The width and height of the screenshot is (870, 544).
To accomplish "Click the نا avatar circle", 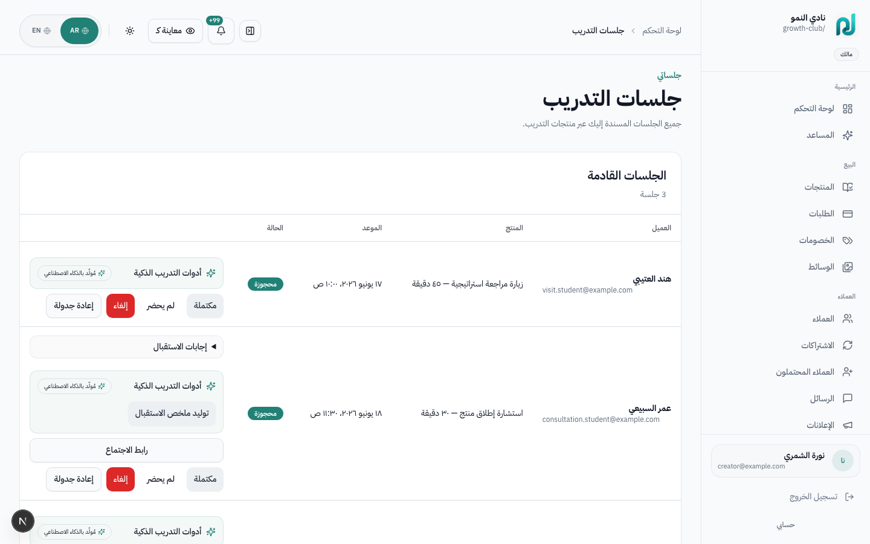I will (843, 461).
